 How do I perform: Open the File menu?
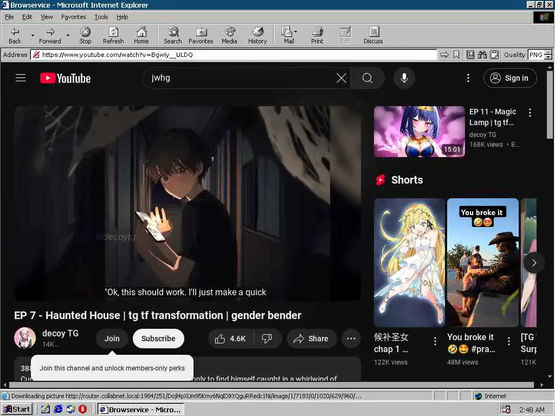9,17
